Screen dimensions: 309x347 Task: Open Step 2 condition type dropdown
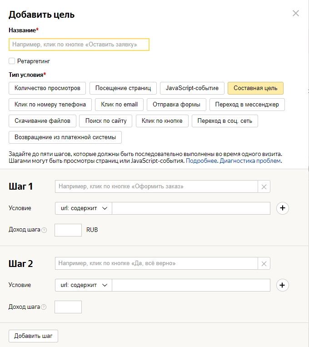click(83, 285)
